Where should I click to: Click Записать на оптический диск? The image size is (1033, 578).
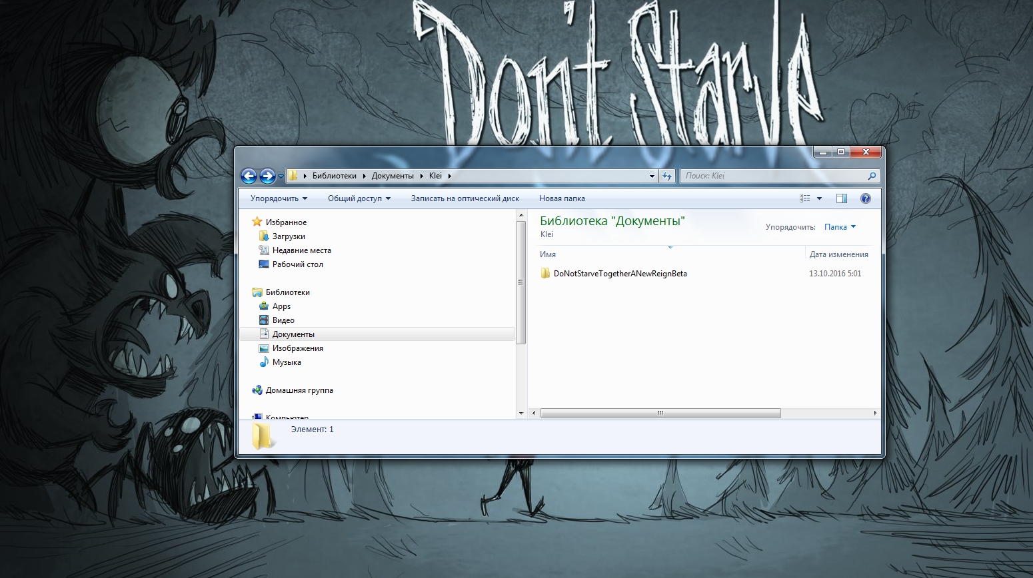(465, 198)
